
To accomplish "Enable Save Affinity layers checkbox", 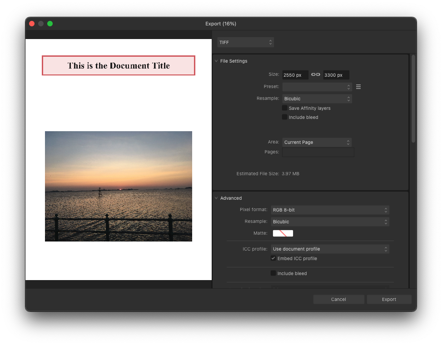I will click(x=285, y=108).
